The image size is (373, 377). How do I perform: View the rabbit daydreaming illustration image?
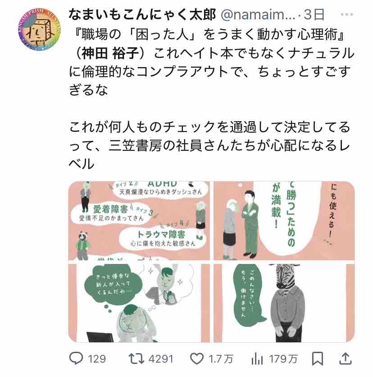pos(139,303)
